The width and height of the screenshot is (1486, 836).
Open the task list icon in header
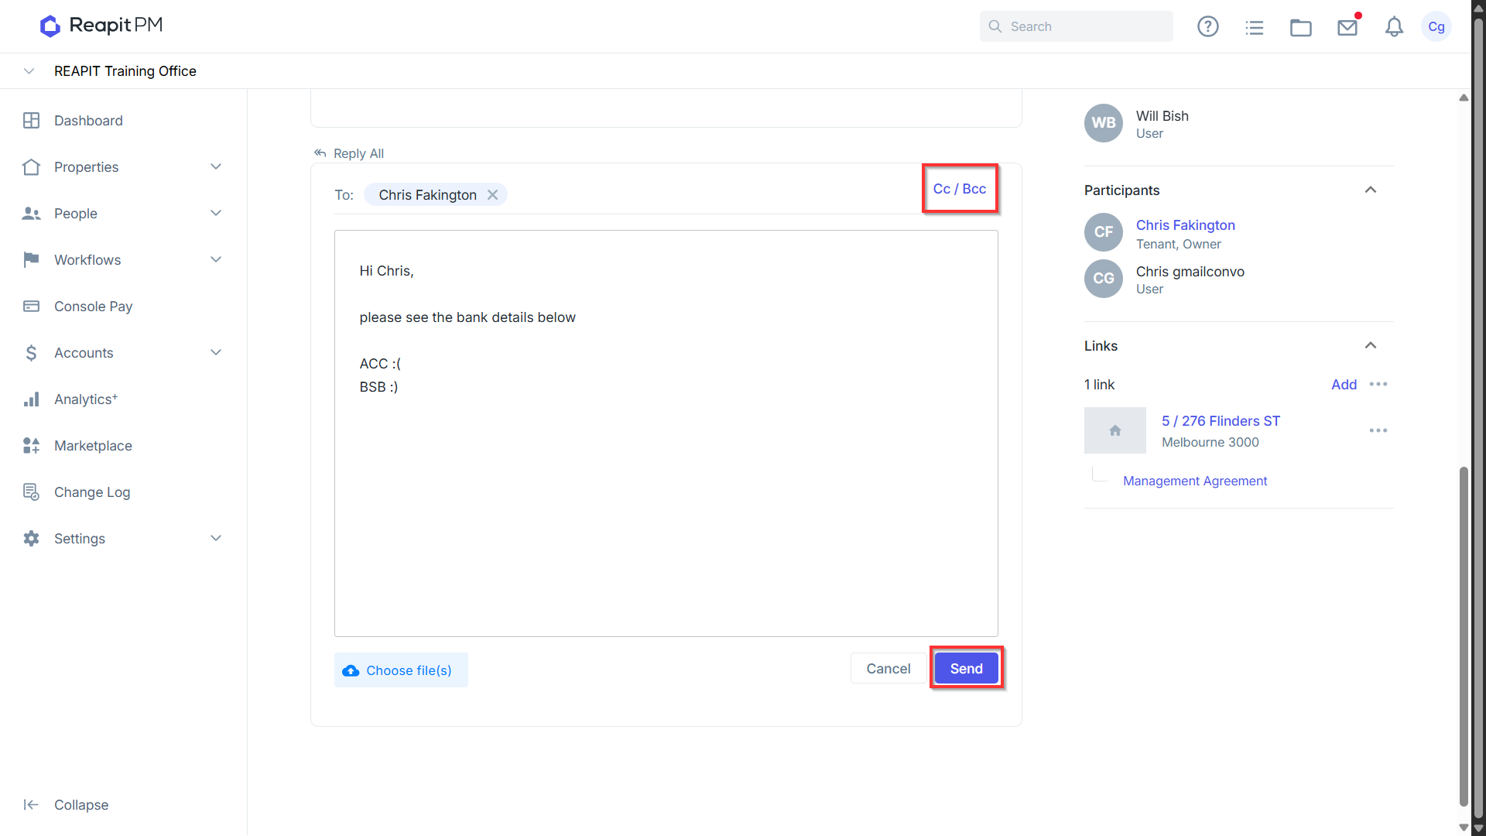coord(1254,28)
